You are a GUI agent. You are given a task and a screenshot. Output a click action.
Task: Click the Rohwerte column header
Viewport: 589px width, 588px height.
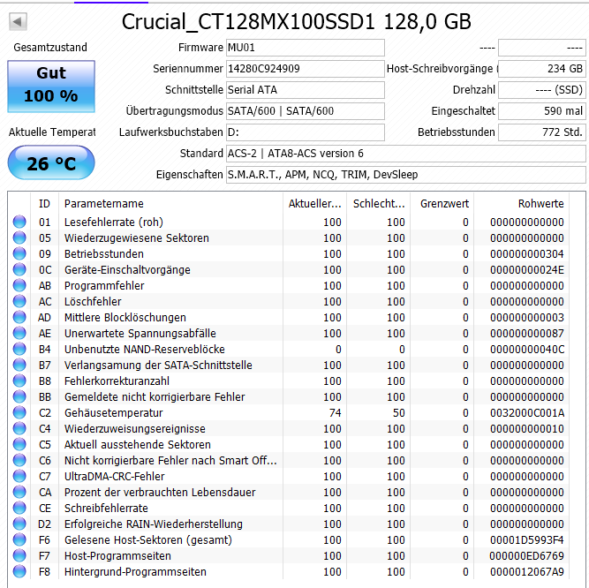click(521, 204)
